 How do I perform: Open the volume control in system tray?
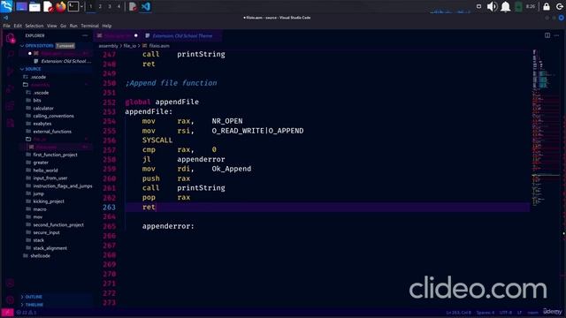pyautogui.click(x=492, y=6)
